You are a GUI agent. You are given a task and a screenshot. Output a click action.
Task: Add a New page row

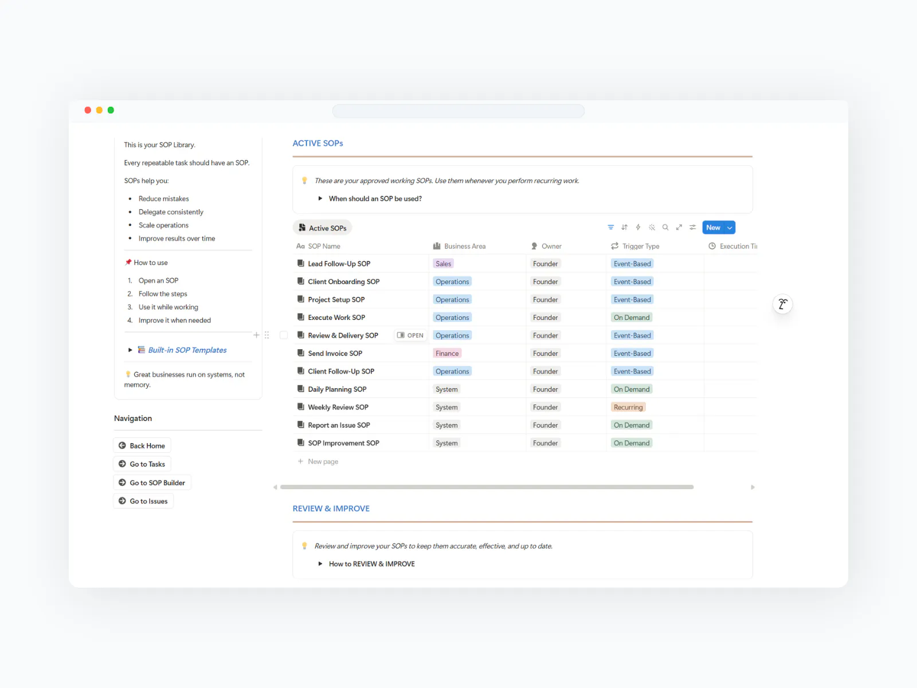pos(318,462)
